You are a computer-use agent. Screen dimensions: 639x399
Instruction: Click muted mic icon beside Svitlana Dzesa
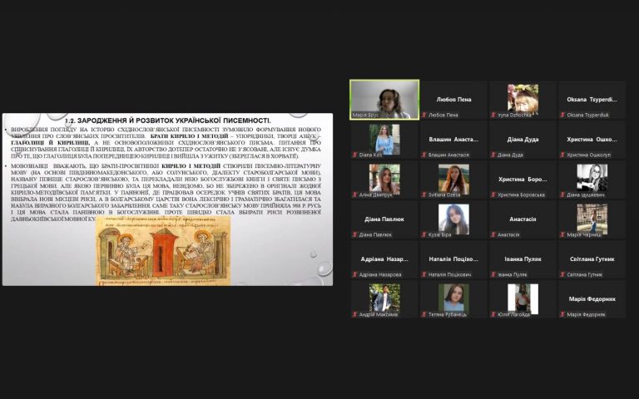click(424, 195)
